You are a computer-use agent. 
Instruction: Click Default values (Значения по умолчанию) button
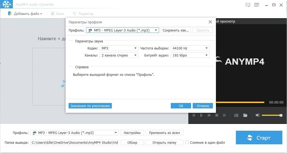[90, 106]
